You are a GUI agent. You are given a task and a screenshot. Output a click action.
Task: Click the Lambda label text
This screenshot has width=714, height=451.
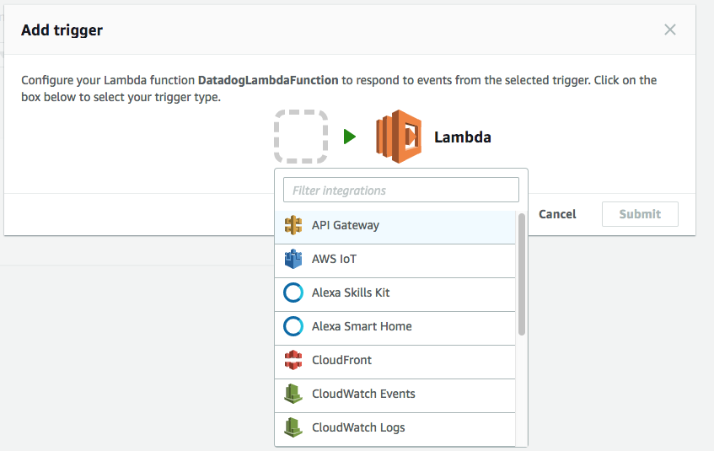pos(462,137)
